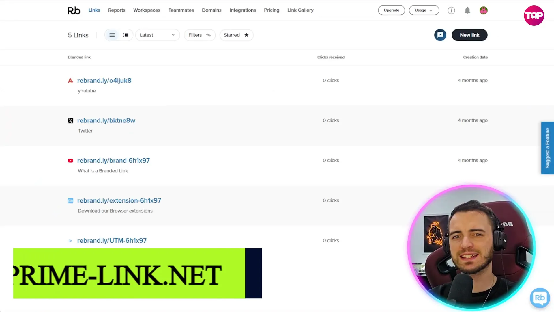The image size is (554, 312).
Task: Expand the Latest sort dropdown
Action: (x=157, y=35)
